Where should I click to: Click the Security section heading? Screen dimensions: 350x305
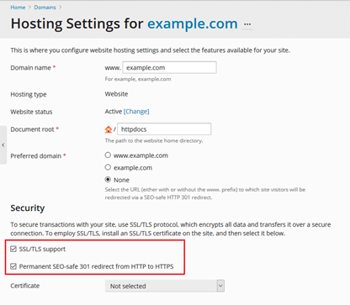pyautogui.click(x=28, y=208)
